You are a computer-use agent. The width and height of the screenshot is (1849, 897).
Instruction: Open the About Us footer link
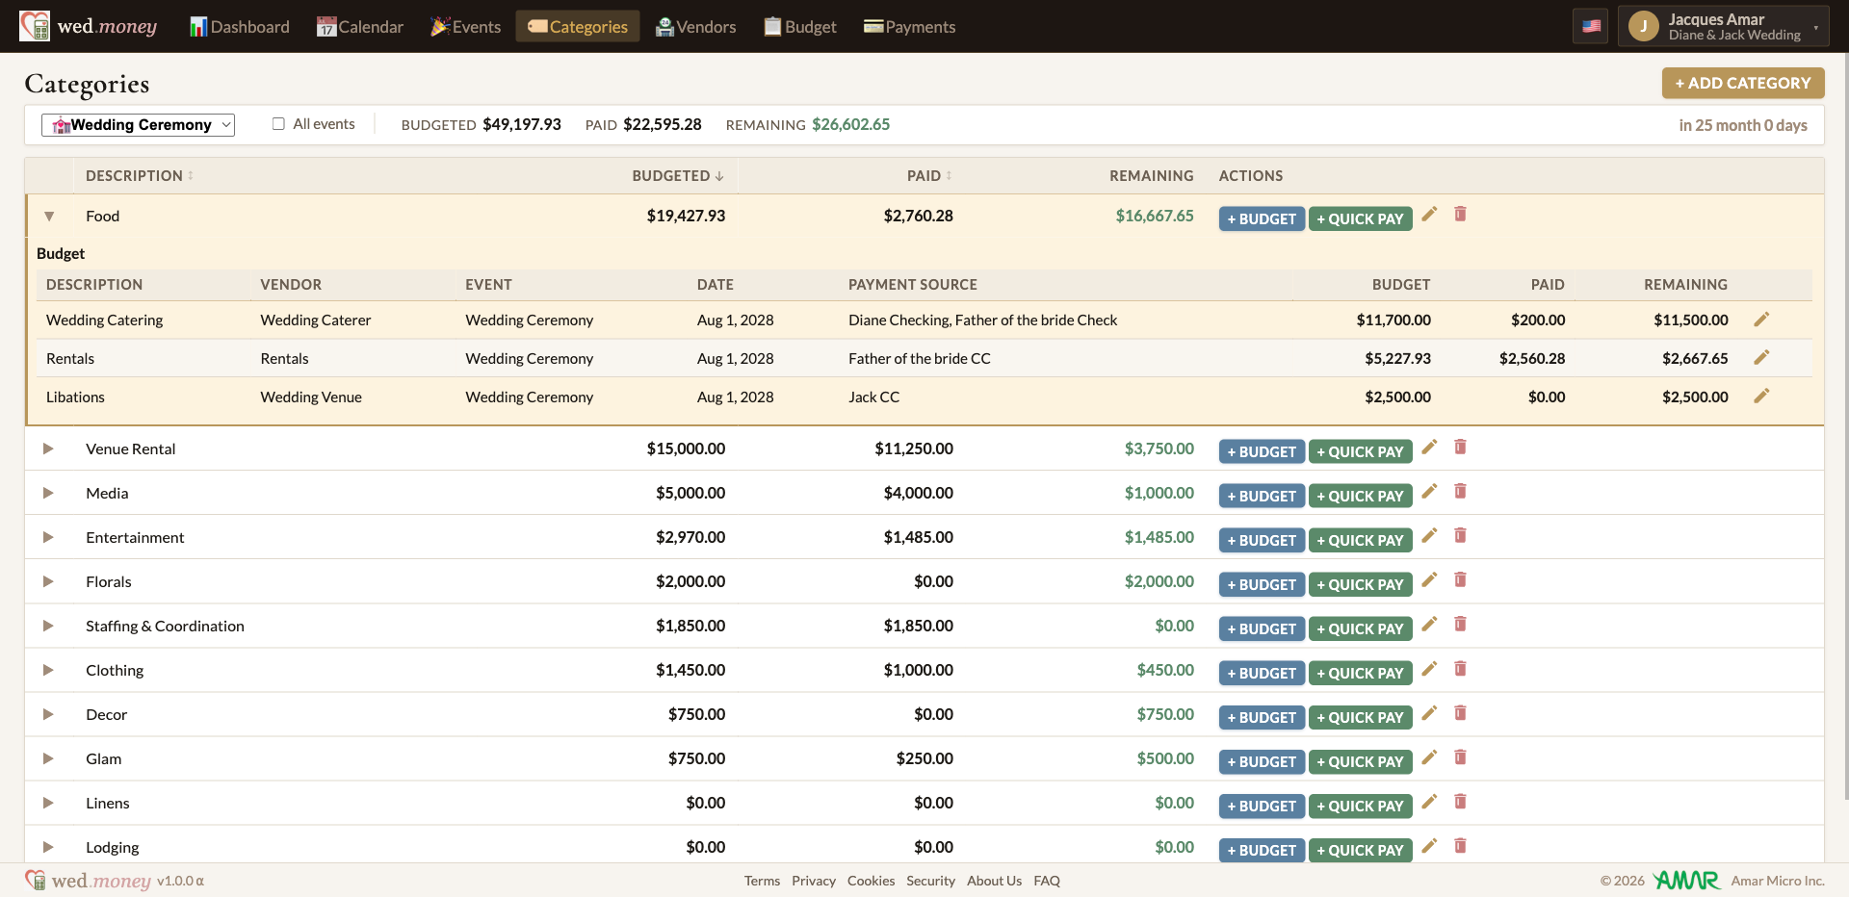pos(994,881)
